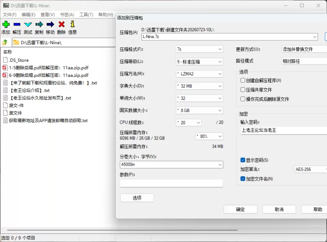The height and width of the screenshot is (242, 327).
Task: Check 压缩共享文件 option
Action: click(242, 90)
